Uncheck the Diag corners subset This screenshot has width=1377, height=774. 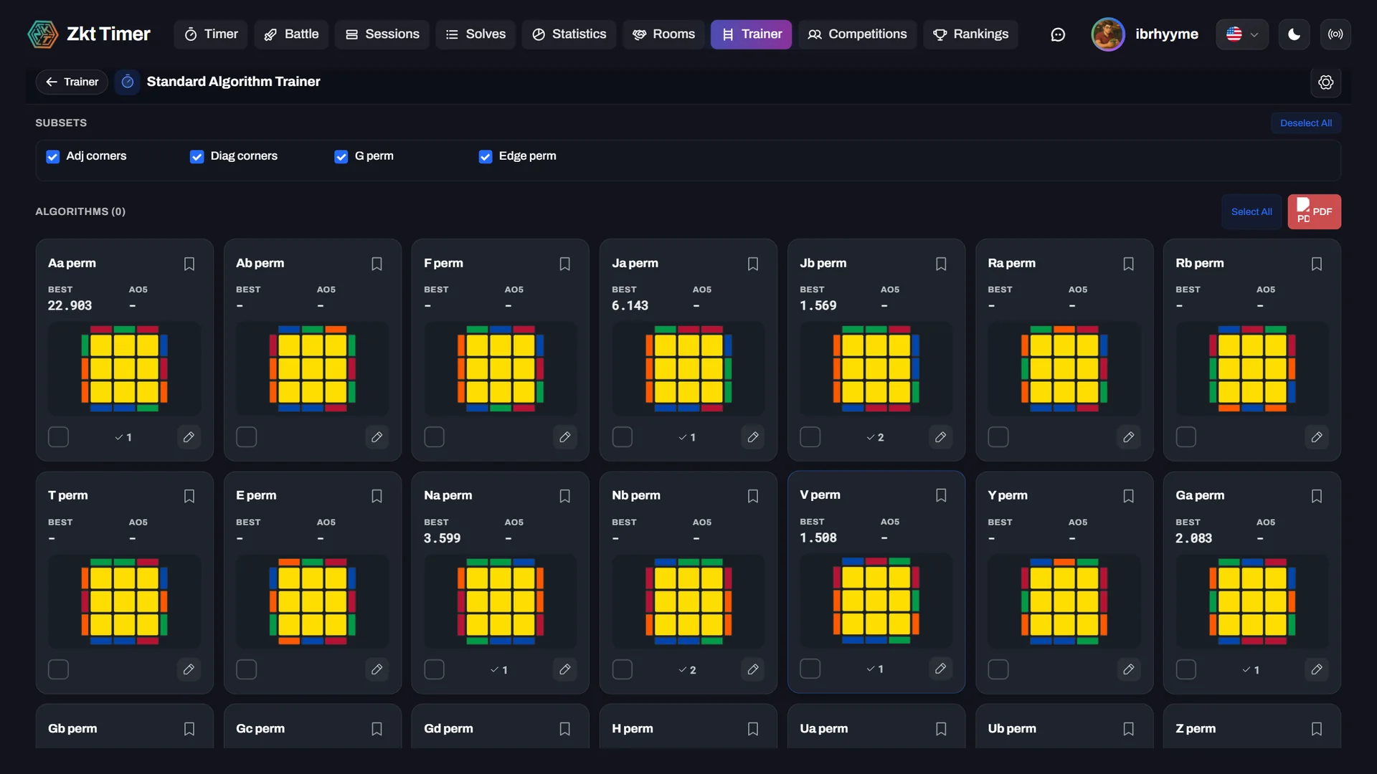click(x=197, y=157)
